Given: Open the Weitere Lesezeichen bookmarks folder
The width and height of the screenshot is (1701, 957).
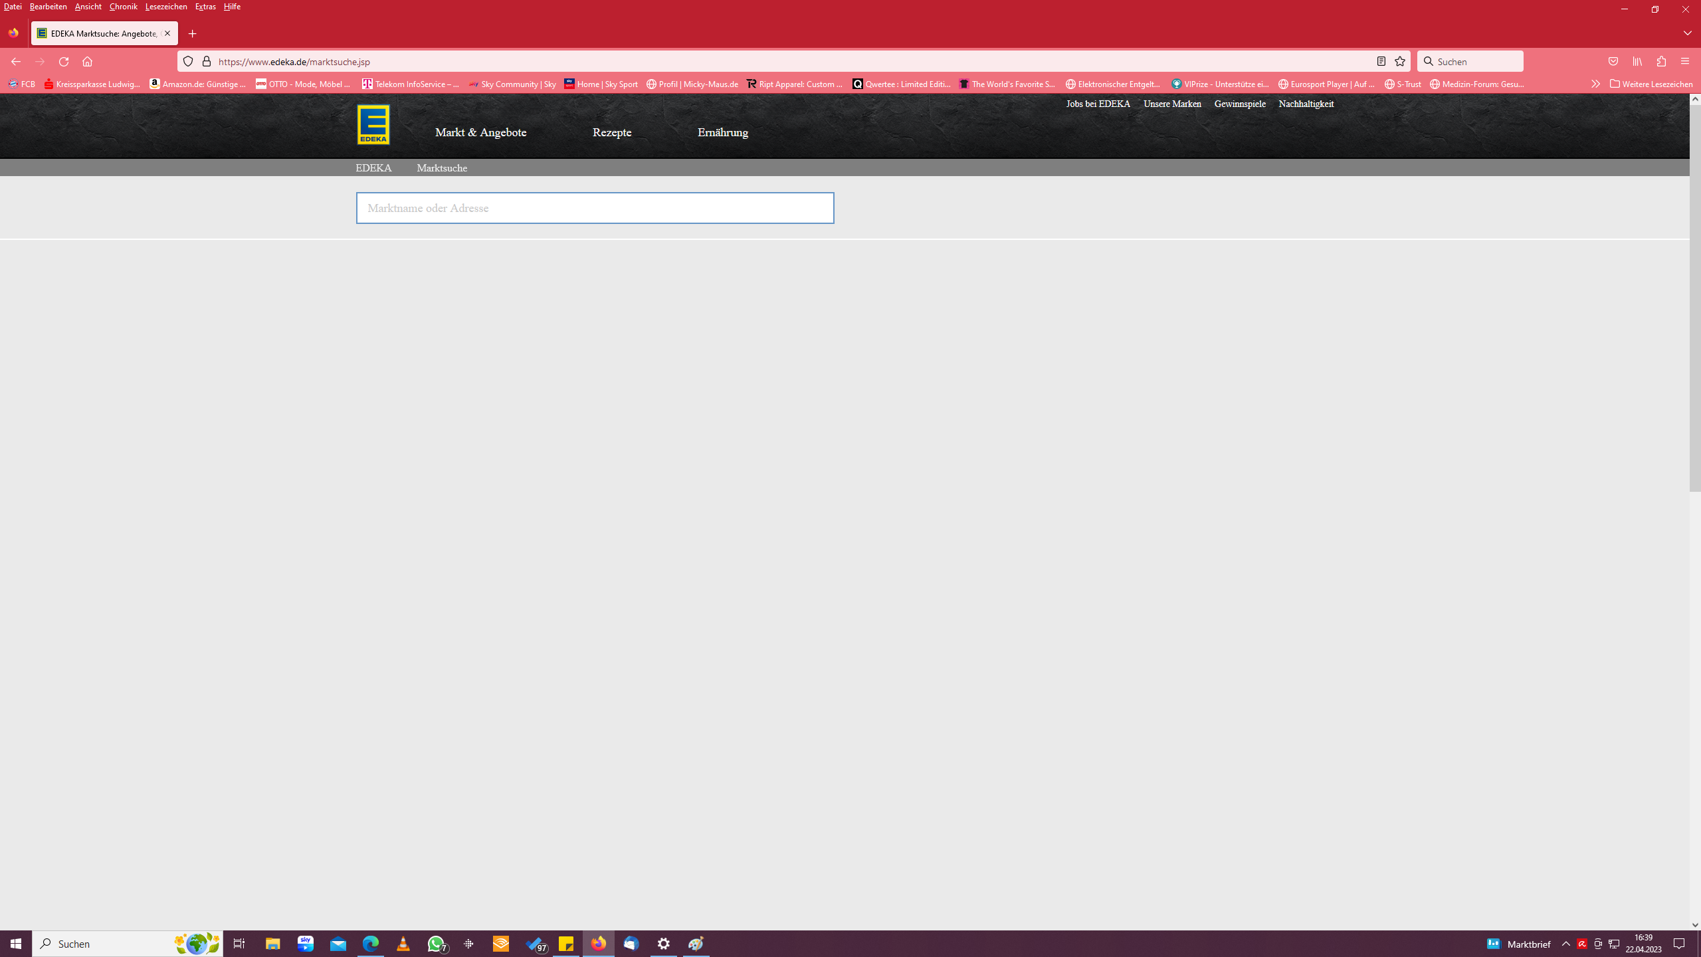Looking at the screenshot, I should click(1651, 84).
